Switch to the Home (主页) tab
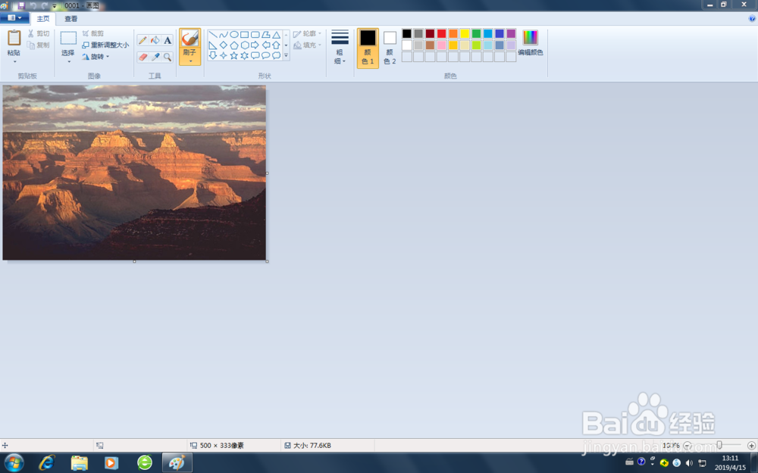 tap(43, 18)
